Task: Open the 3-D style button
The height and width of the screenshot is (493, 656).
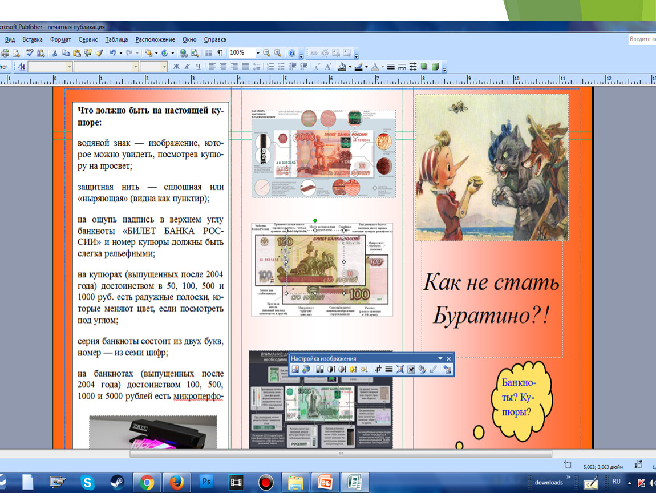Action: pyautogui.click(x=435, y=67)
